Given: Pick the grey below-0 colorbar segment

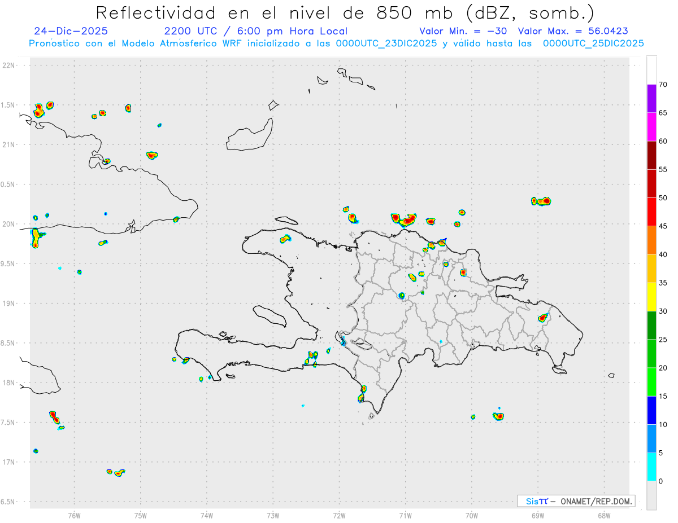Looking at the screenshot, I should coord(651,495).
